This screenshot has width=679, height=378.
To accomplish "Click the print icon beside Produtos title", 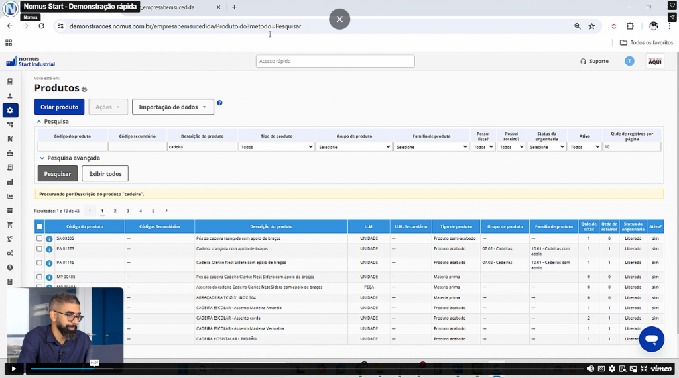I will coord(84,89).
